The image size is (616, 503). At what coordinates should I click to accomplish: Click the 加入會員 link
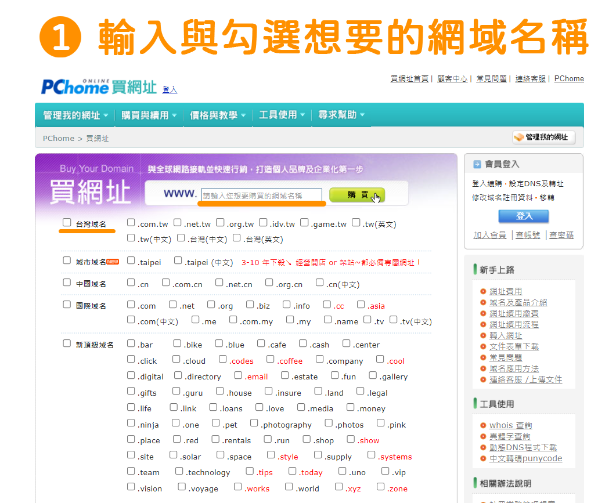coord(489,235)
